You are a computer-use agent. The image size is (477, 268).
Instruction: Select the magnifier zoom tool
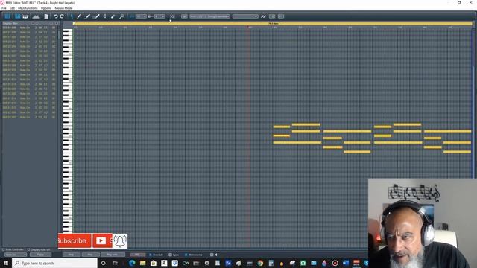coord(121,16)
